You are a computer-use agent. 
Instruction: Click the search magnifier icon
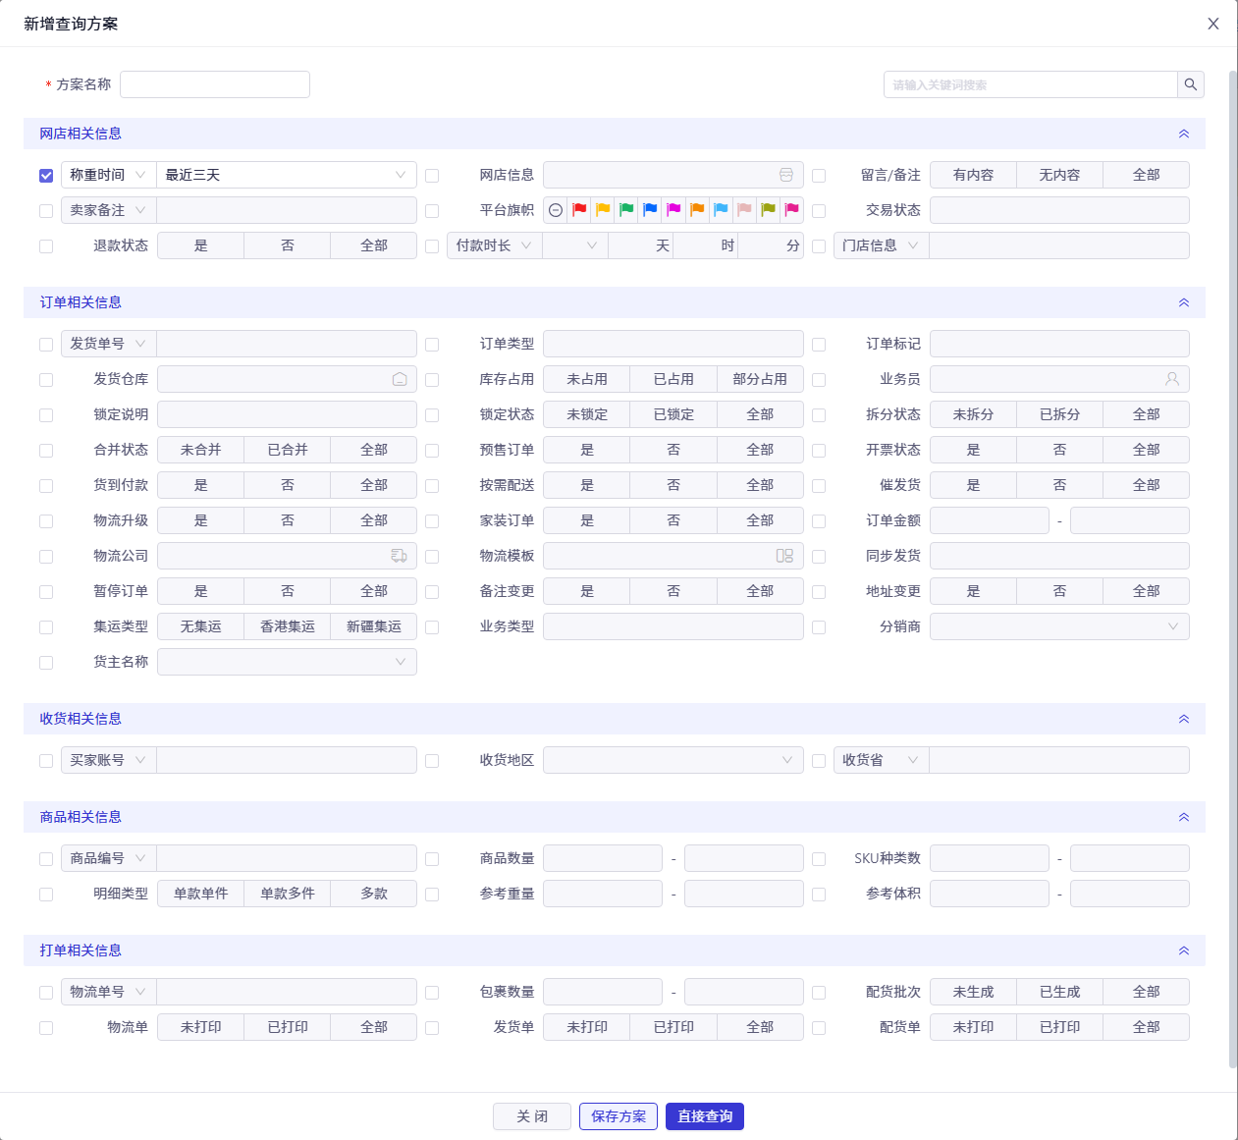(1191, 84)
